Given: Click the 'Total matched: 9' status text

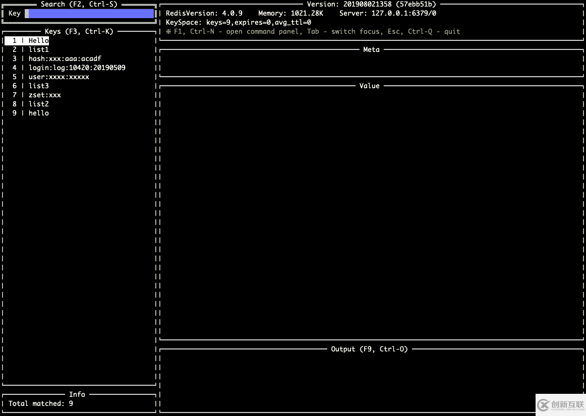Looking at the screenshot, I should tap(40, 403).
